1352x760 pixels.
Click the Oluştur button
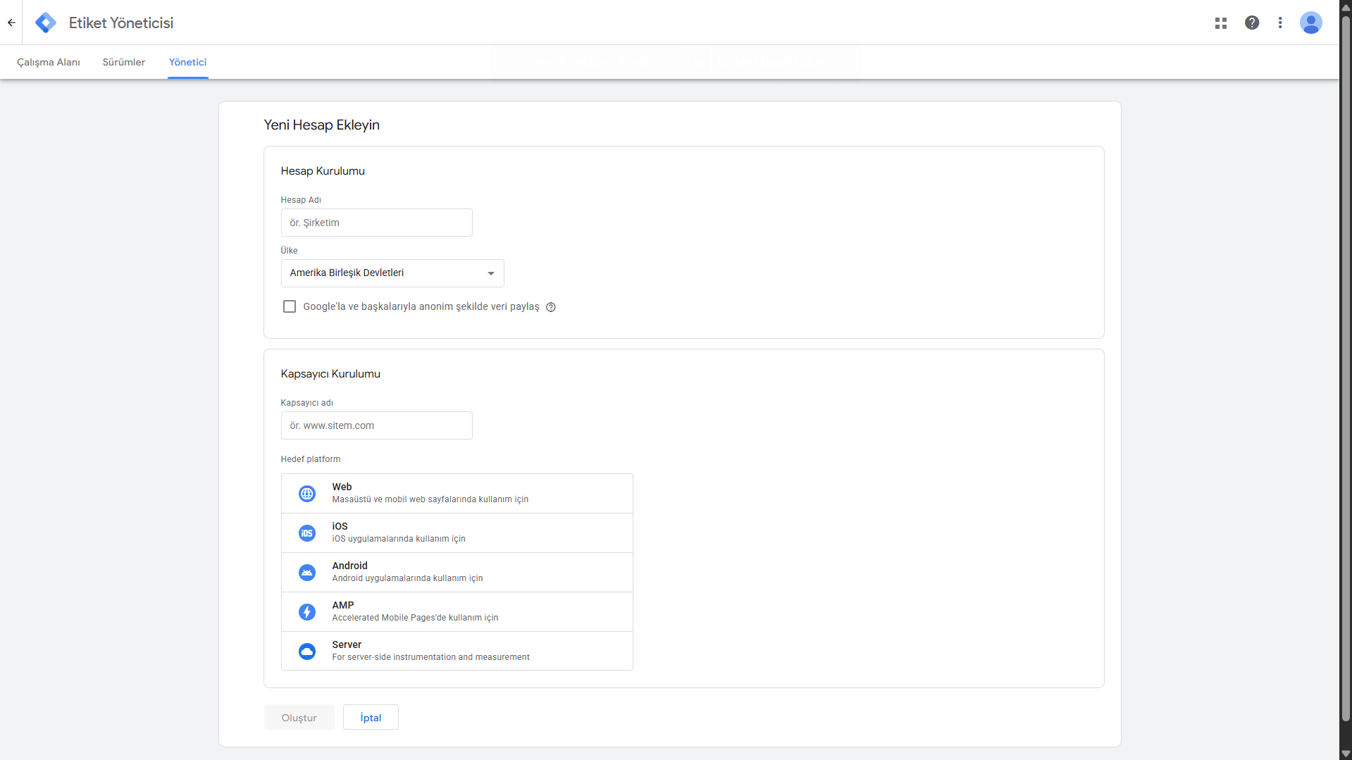coord(299,717)
